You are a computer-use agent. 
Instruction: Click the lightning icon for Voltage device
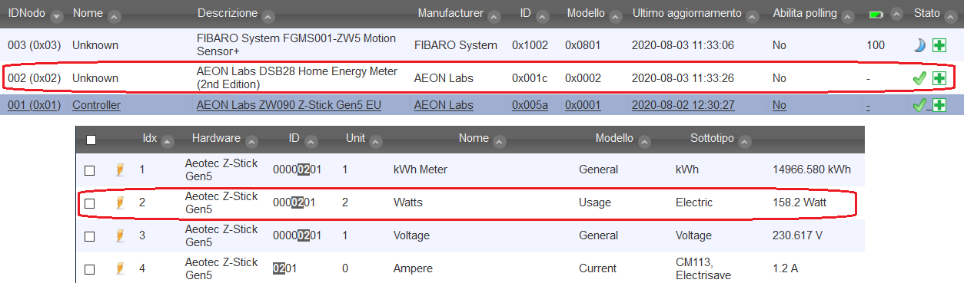coord(119,235)
